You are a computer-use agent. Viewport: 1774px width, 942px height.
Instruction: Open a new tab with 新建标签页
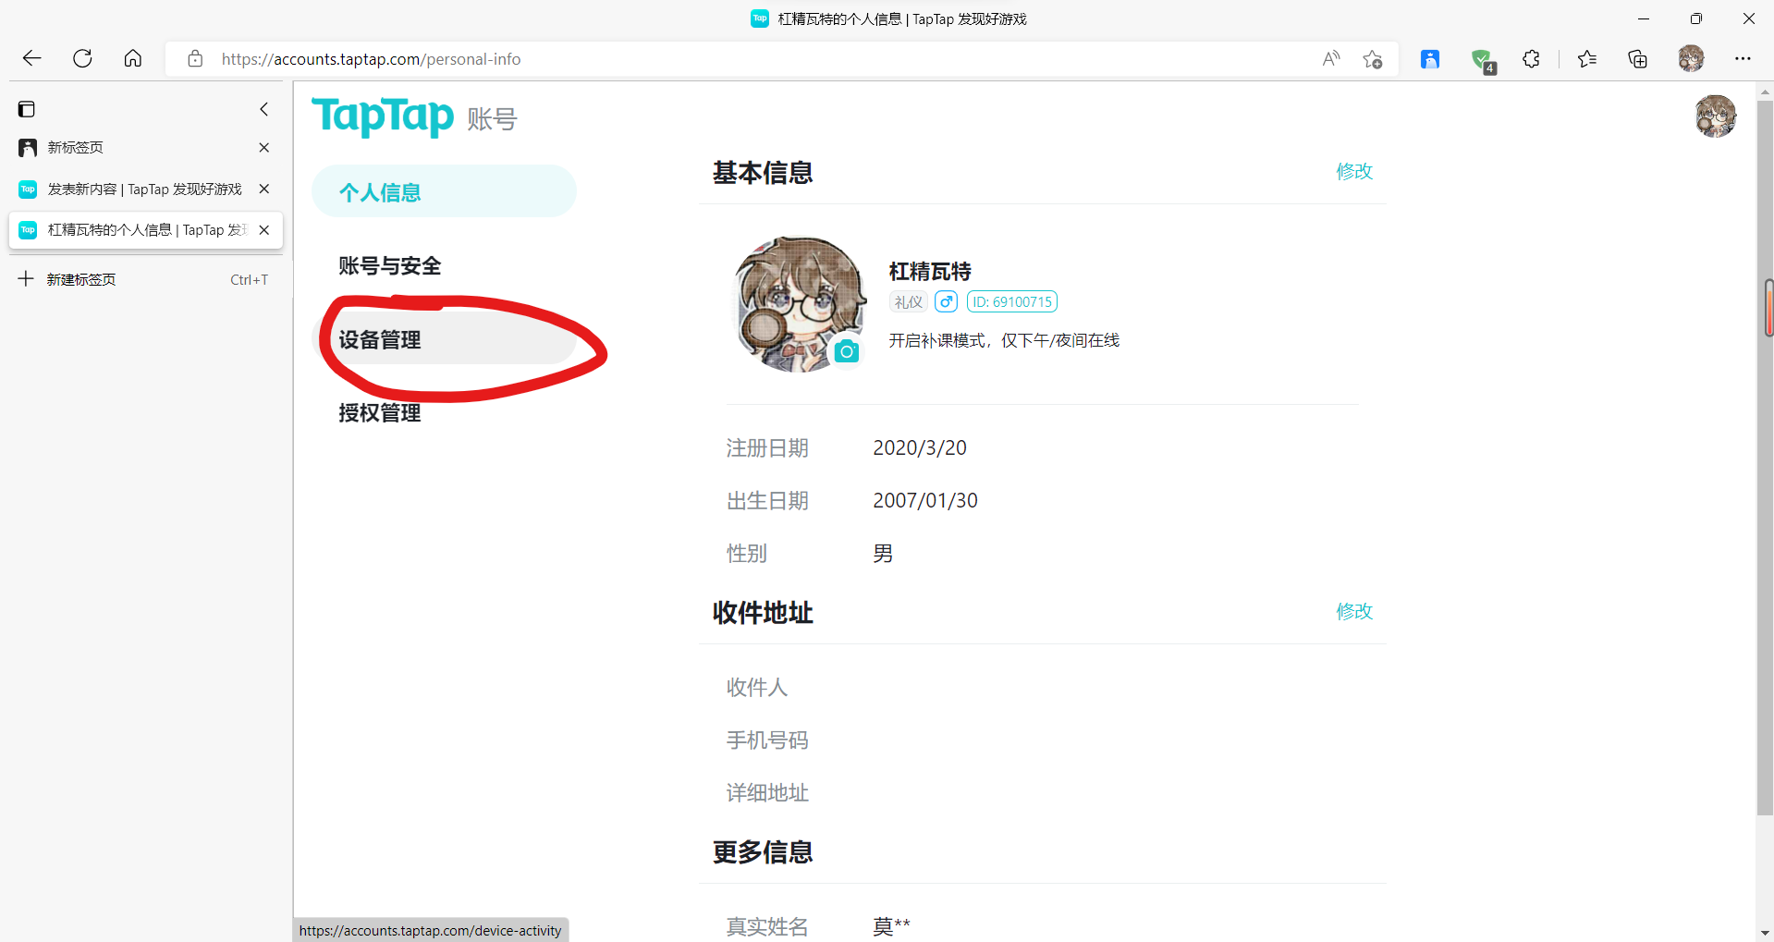click(x=145, y=279)
